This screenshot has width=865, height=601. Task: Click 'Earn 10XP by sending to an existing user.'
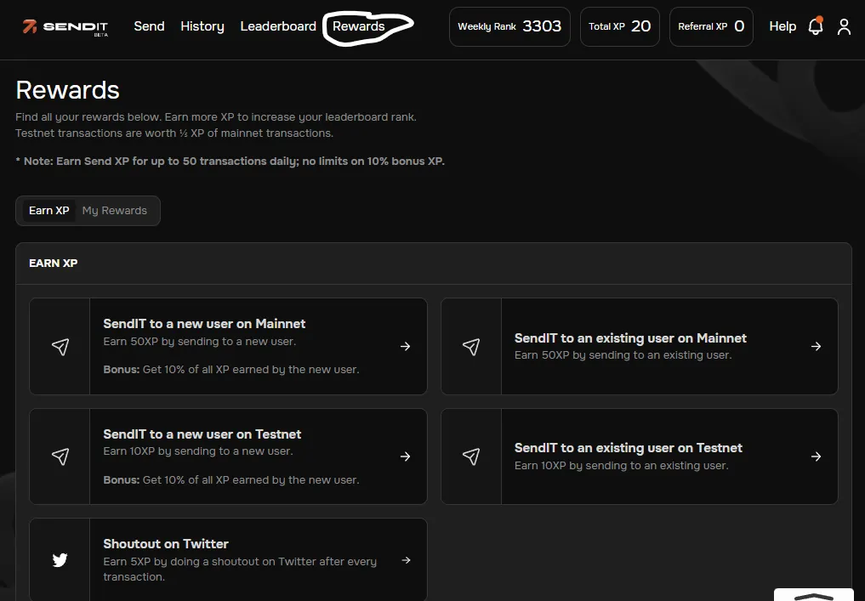tap(622, 465)
